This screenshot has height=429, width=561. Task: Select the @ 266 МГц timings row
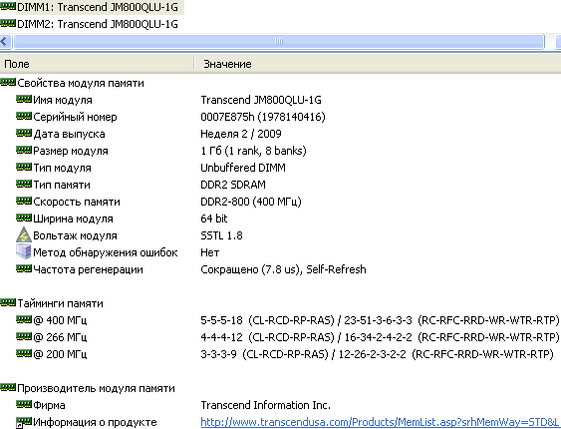click(x=281, y=337)
